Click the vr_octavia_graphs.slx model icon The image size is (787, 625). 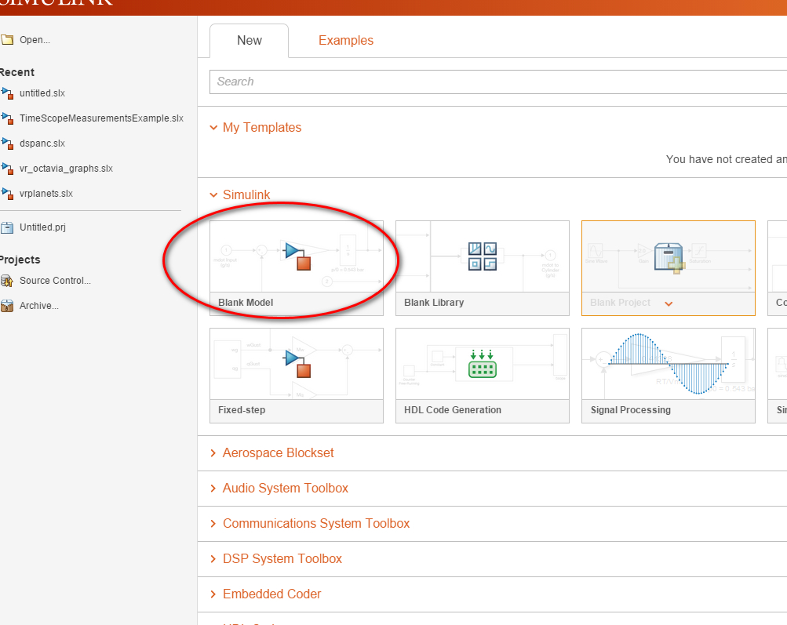pyautogui.click(x=7, y=169)
